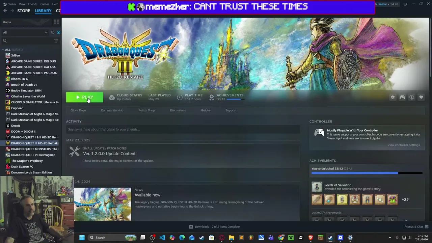Select Buddy Simulator 1984

26,90
